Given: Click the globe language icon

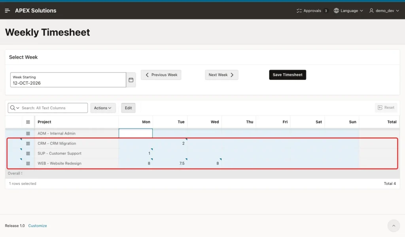Looking at the screenshot, I should [x=336, y=11].
